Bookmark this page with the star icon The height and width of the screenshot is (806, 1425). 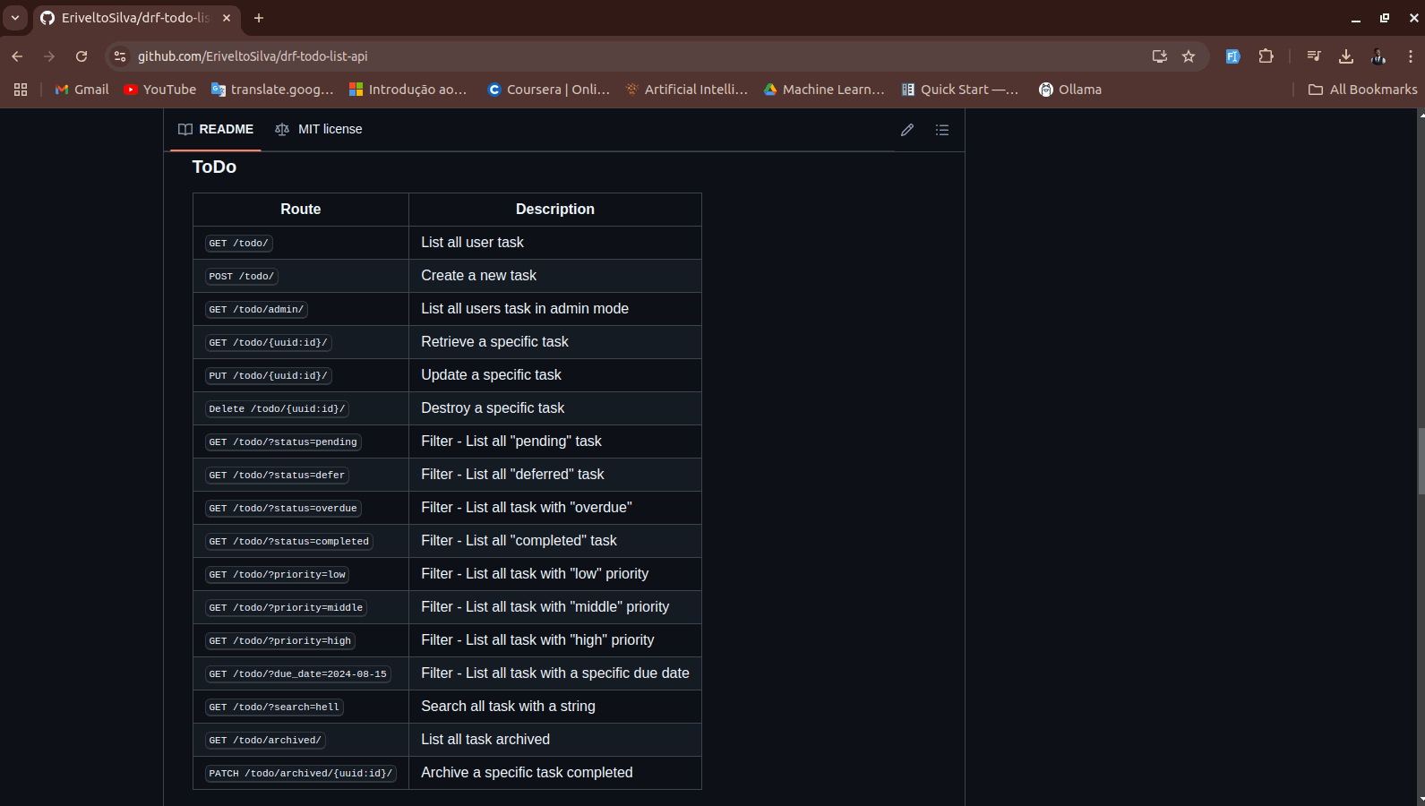(1189, 56)
